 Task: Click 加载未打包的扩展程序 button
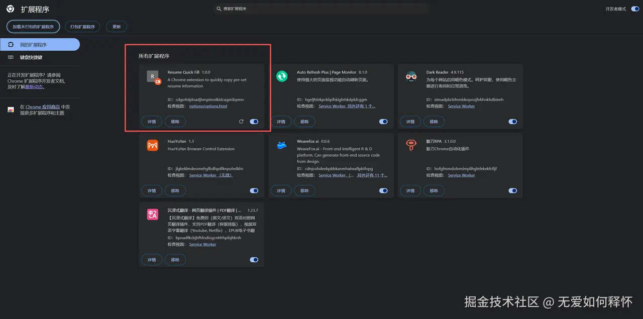tap(33, 27)
